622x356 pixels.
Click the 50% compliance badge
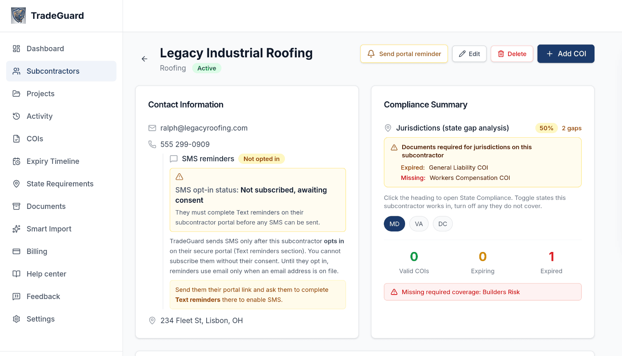coord(546,128)
